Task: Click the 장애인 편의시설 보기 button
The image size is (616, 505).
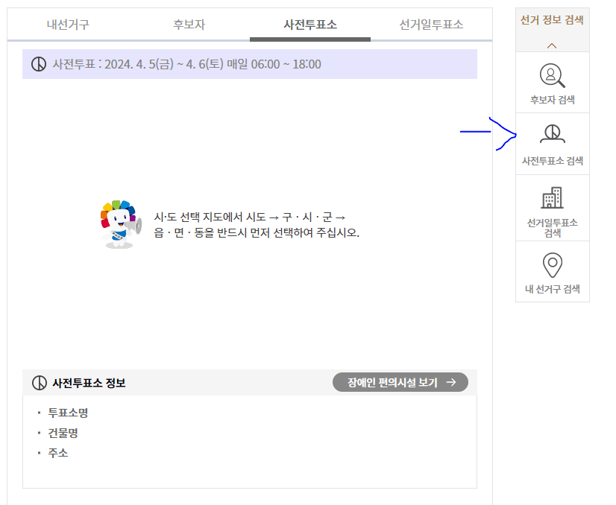Action: point(400,382)
